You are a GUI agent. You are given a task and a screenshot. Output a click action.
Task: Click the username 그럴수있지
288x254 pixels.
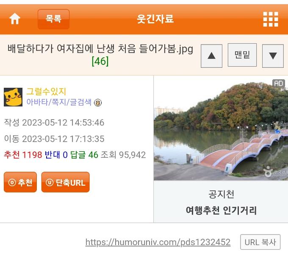(x=46, y=92)
